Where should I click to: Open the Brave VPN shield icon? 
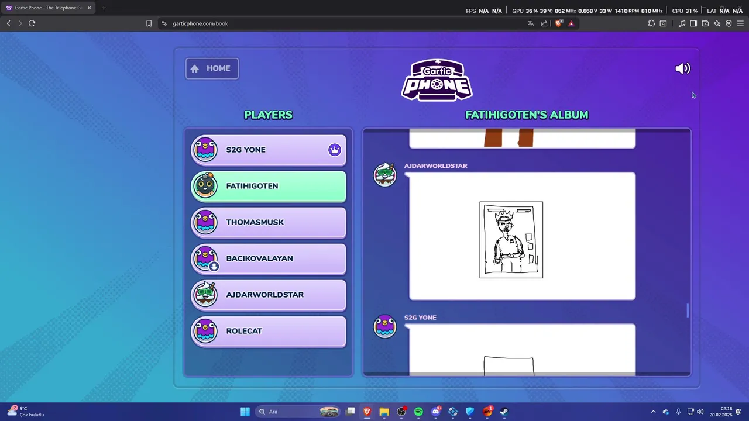pos(729,23)
